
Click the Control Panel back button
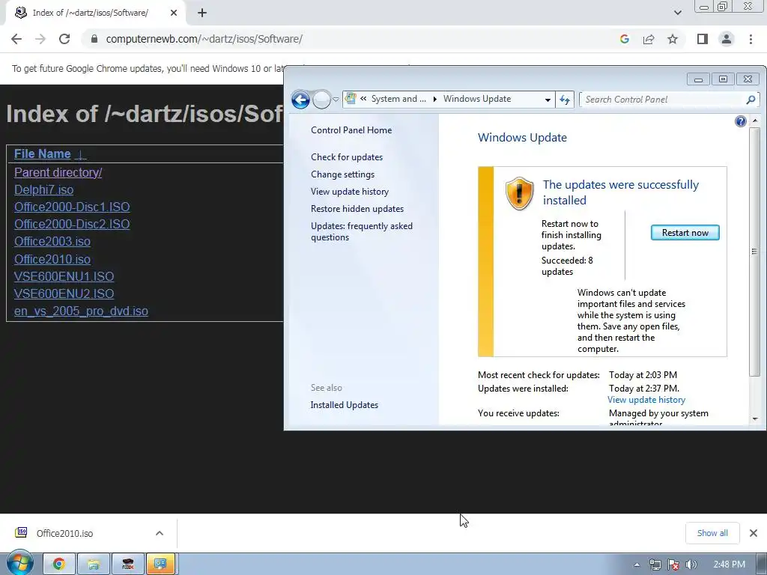click(300, 100)
